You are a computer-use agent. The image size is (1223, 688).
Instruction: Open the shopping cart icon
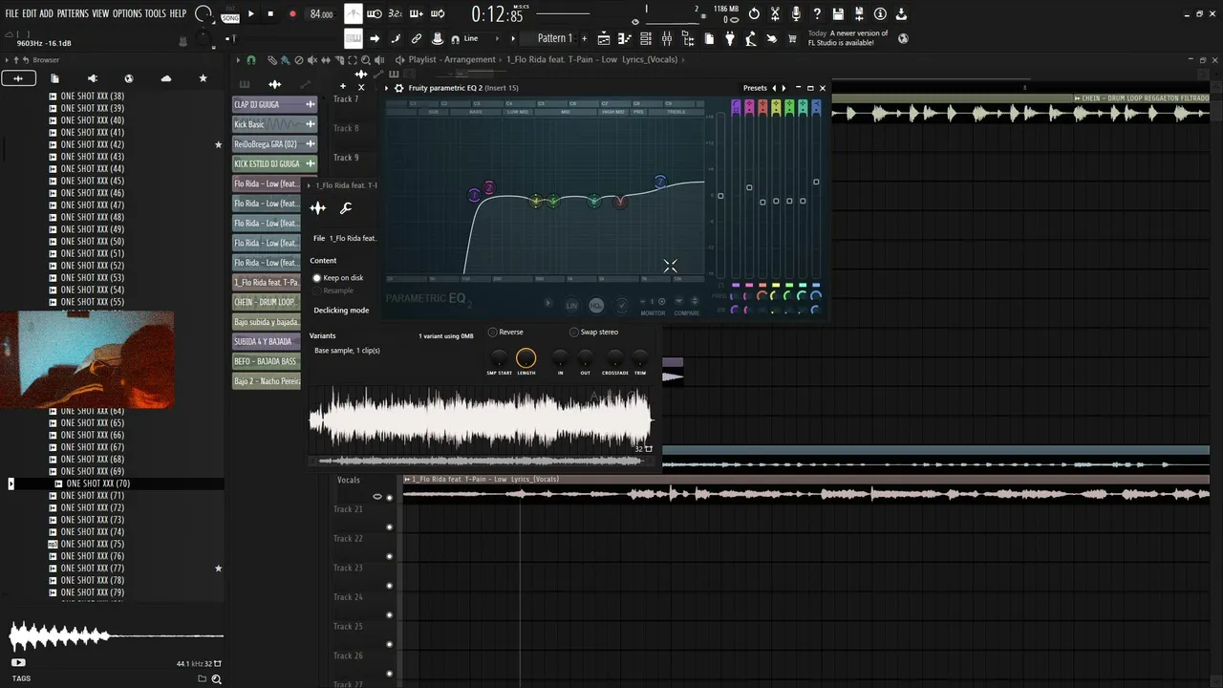(792, 38)
